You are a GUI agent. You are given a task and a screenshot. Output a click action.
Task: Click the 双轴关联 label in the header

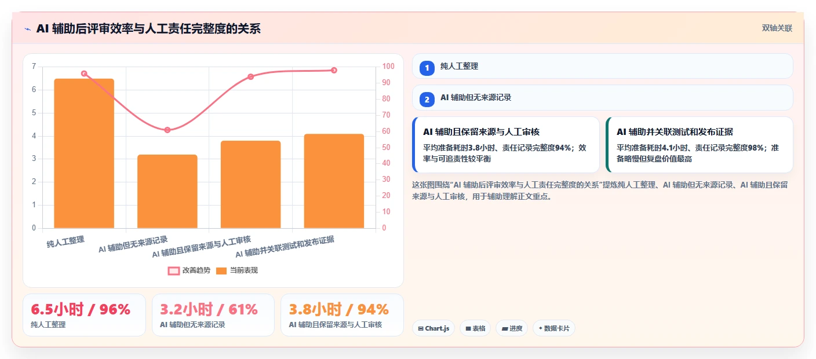point(777,28)
